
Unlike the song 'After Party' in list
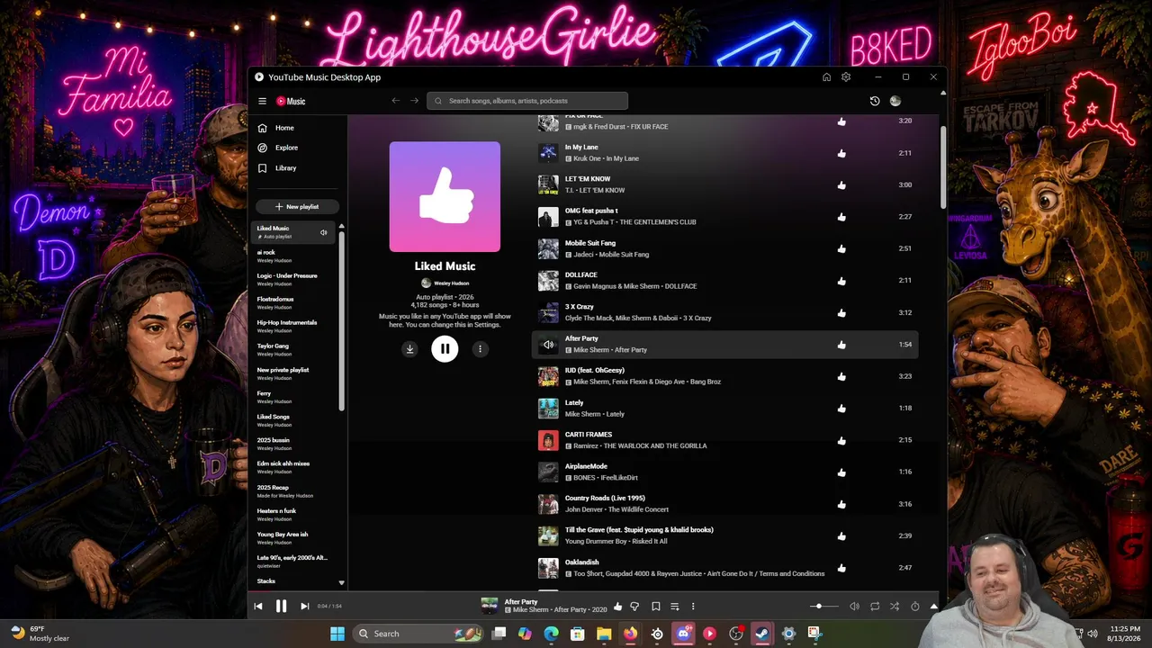tap(841, 345)
